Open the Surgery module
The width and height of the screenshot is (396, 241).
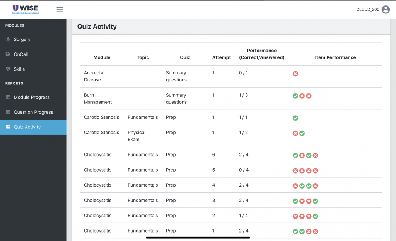pos(22,39)
